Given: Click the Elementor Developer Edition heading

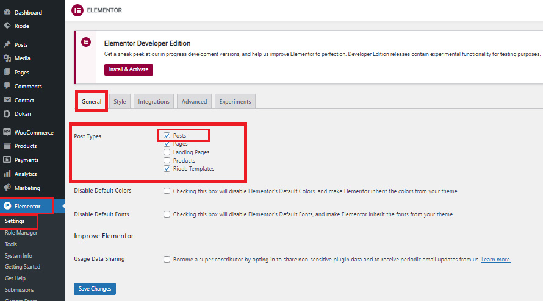Looking at the screenshot, I should pos(147,43).
